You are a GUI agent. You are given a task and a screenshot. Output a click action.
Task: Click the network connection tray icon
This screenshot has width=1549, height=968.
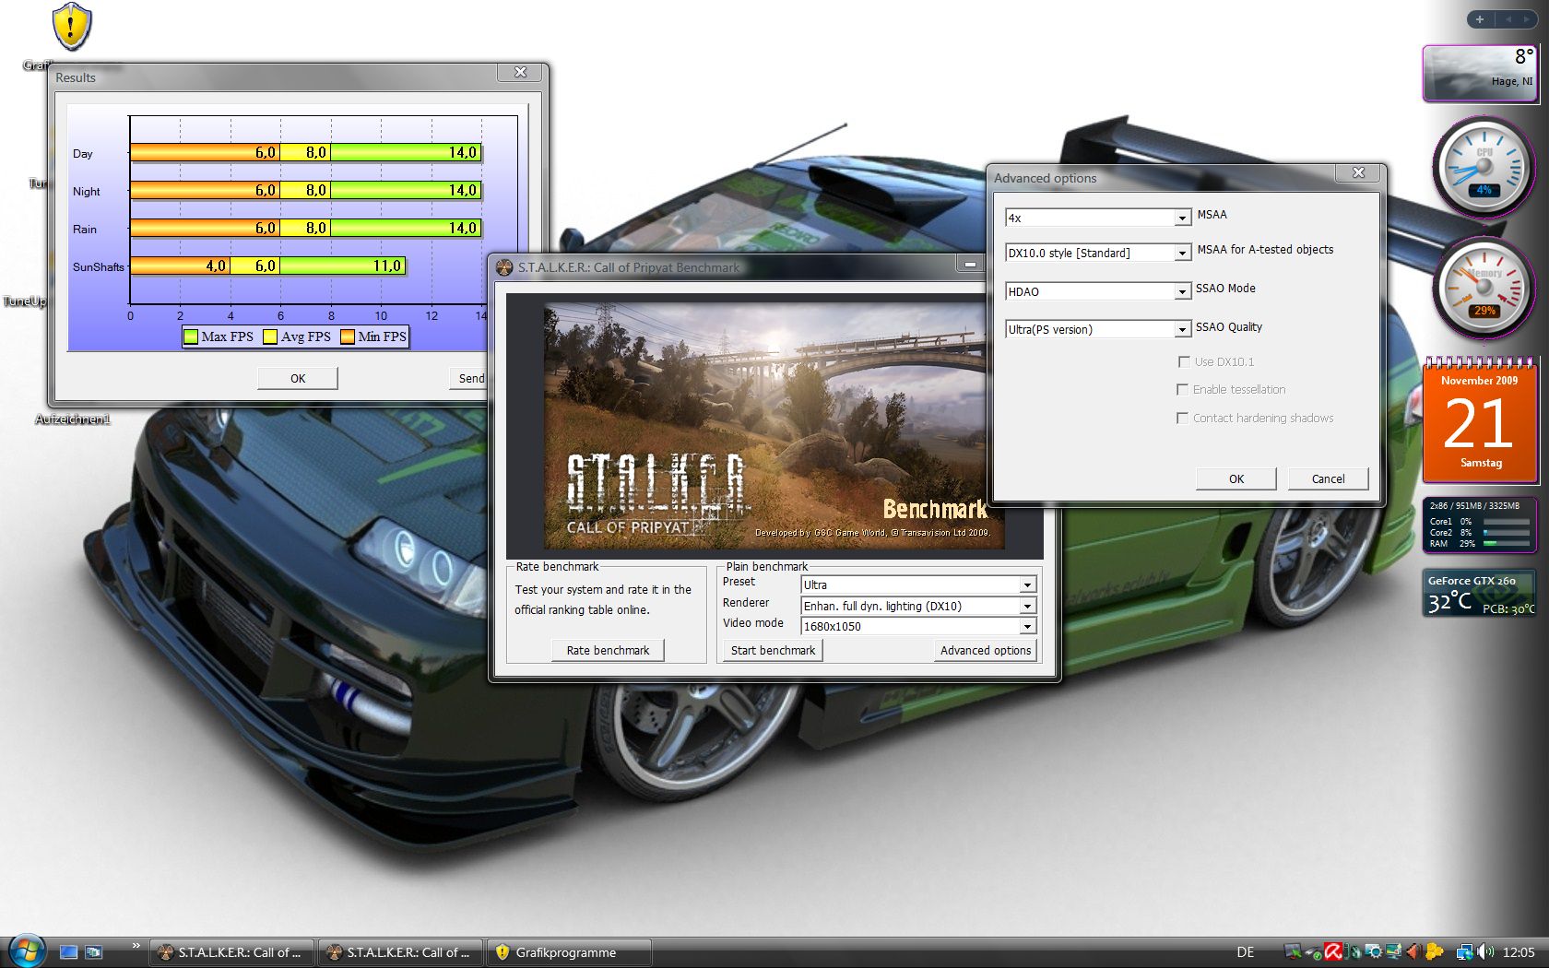[x=1465, y=952]
